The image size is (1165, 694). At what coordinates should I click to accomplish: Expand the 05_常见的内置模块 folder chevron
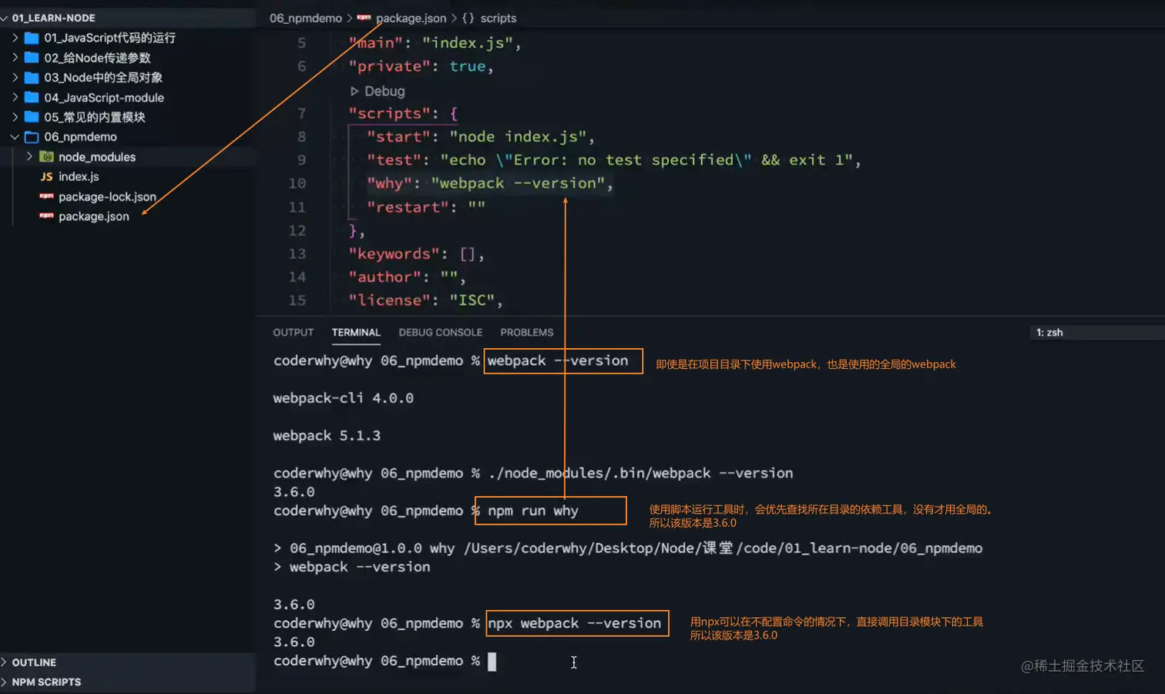[15, 117]
